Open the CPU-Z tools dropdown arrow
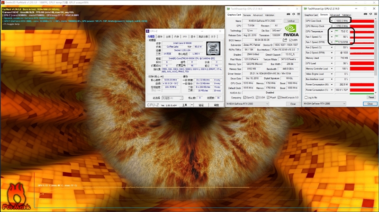This screenshot has height=212, width=379. pos(192,105)
